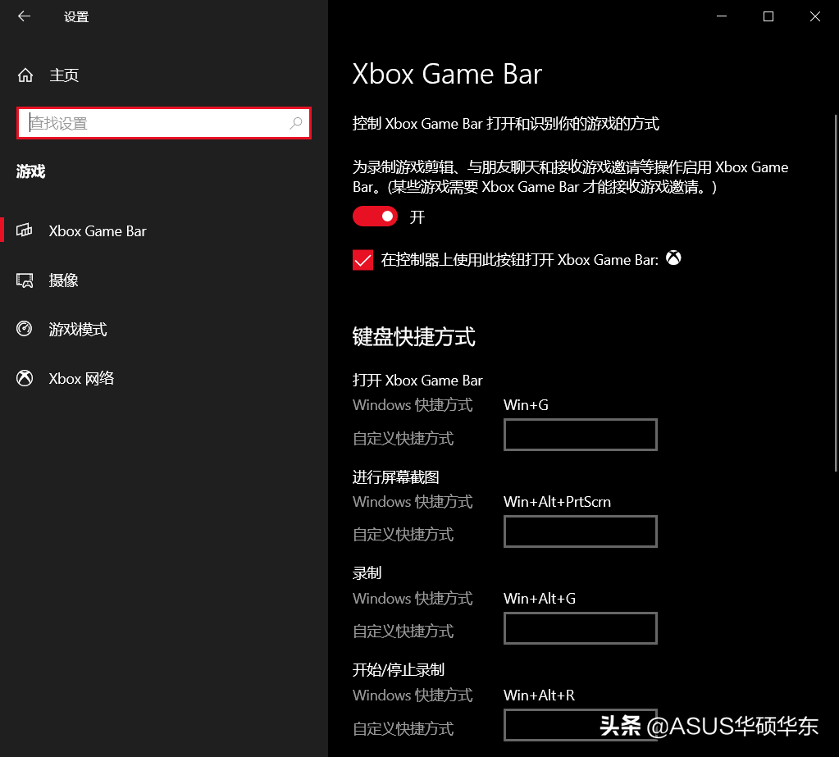The image size is (839, 757).
Task: Click the 开始/停止录制 label
Action: [x=398, y=670]
